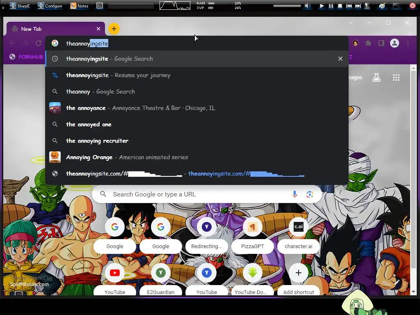Click the Annoyance Theatre thumbnail image
This screenshot has width=420, height=315.
pyautogui.click(x=55, y=108)
